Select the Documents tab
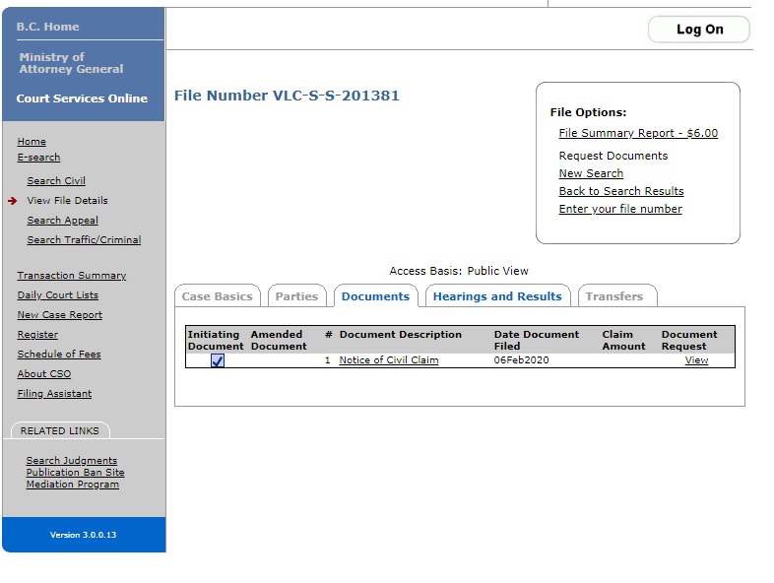 coord(375,296)
